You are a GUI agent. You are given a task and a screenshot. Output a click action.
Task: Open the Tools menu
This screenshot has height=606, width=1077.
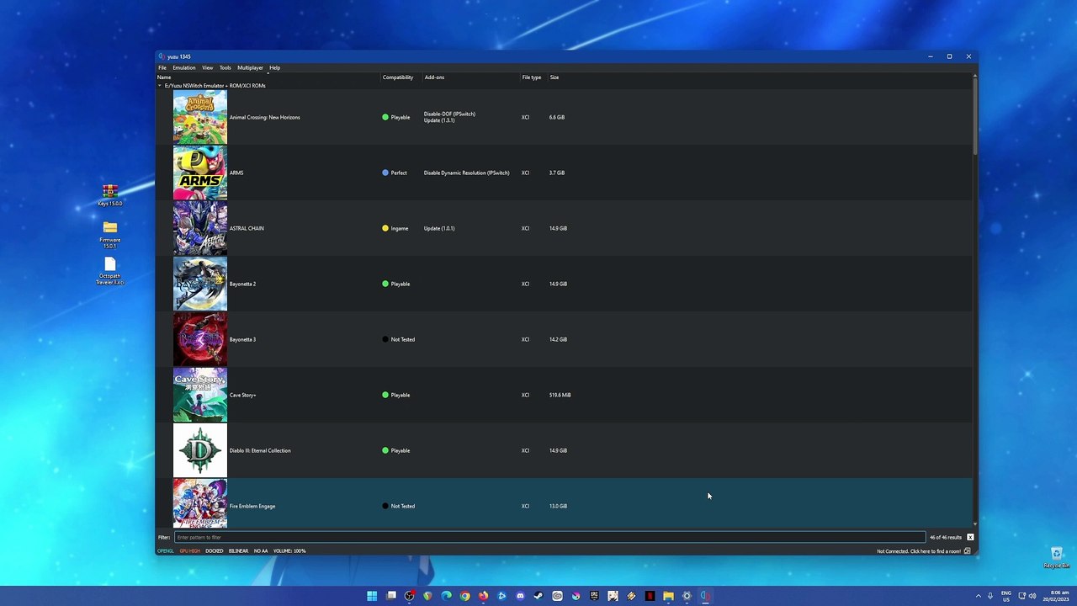click(225, 67)
